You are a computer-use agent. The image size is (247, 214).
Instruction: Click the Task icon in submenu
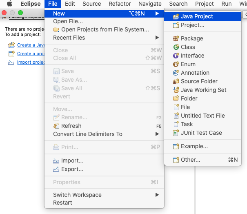pyautogui.click(x=176, y=124)
